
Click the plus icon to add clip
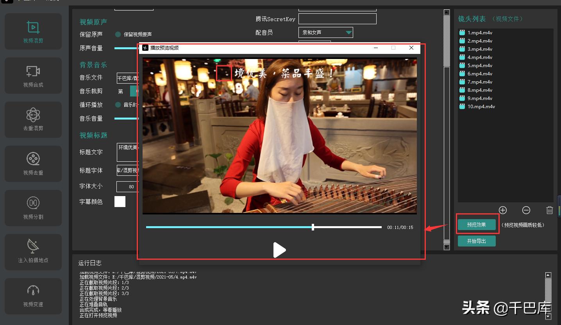coord(503,210)
